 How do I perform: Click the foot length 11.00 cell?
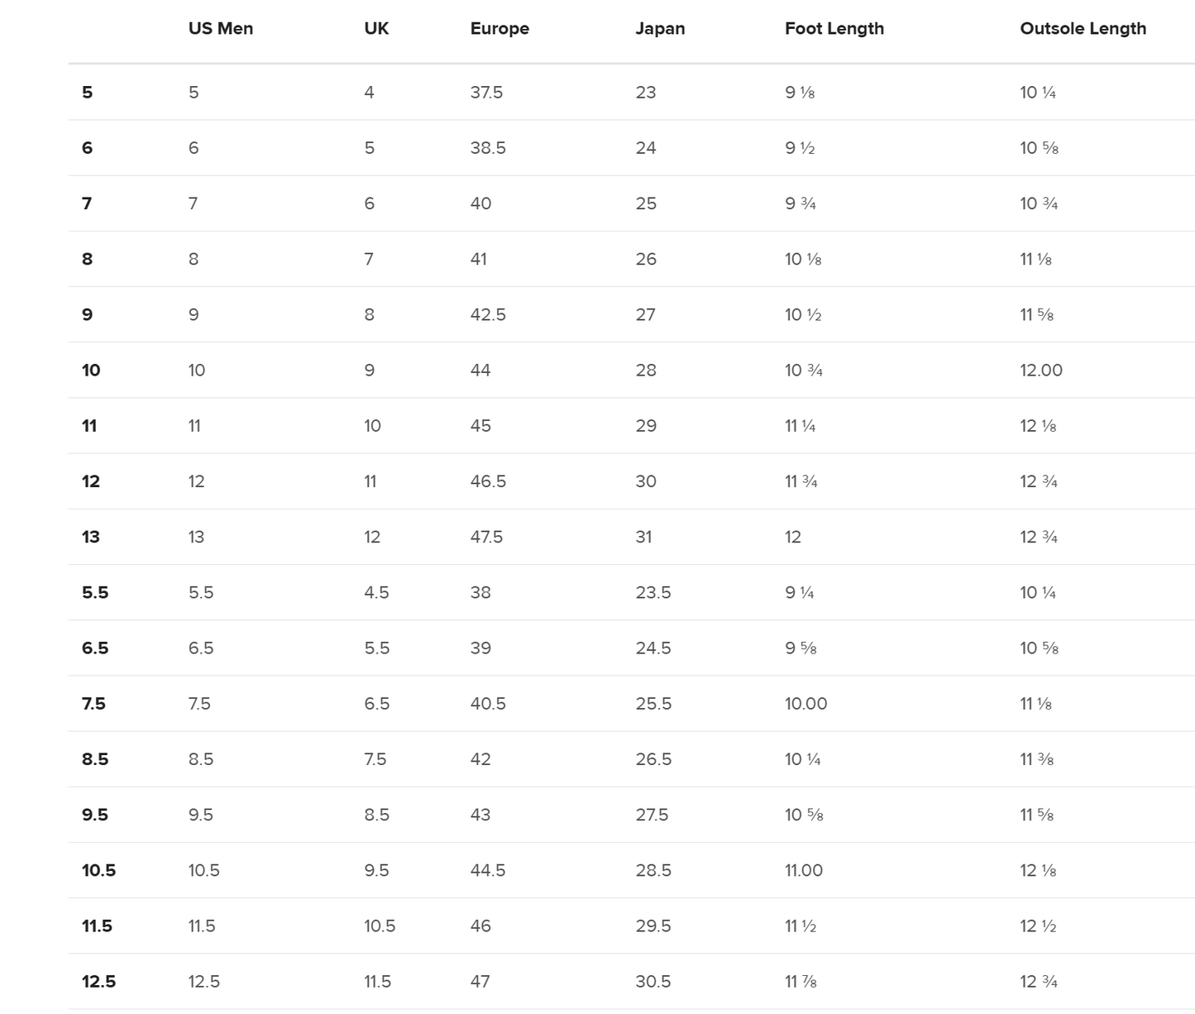tap(804, 871)
